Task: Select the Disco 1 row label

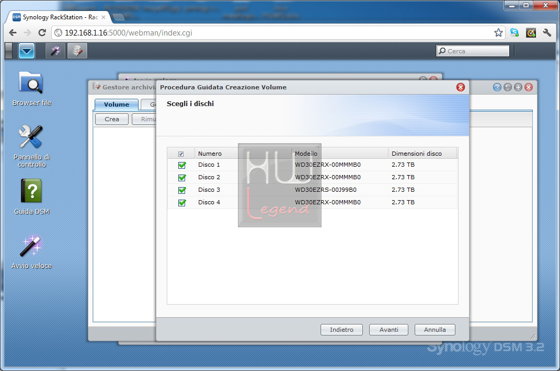Action: (x=209, y=165)
